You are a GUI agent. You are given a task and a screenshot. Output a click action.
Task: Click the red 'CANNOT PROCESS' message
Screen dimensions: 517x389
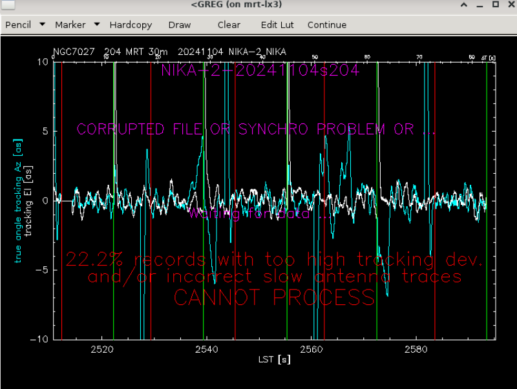coord(274,298)
